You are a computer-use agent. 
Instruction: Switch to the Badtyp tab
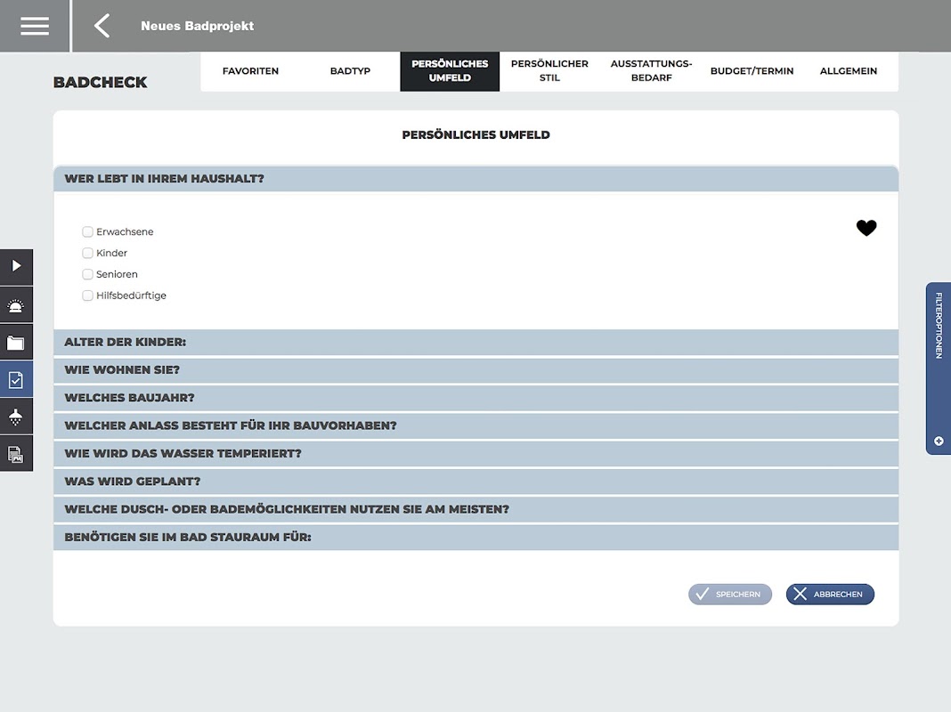[350, 71]
